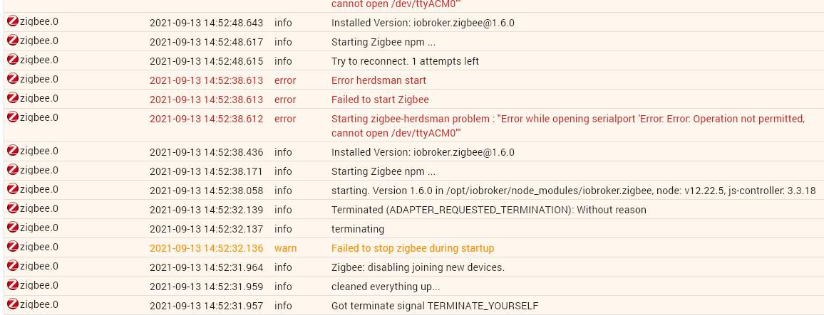
Task: Select Zigbee icon beside 'Terminated (ADAPTER_REQUESTED_TERMINATION)' entry
Action: tap(13, 209)
